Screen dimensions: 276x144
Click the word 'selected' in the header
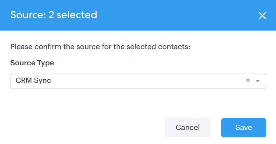pyautogui.click(x=77, y=15)
